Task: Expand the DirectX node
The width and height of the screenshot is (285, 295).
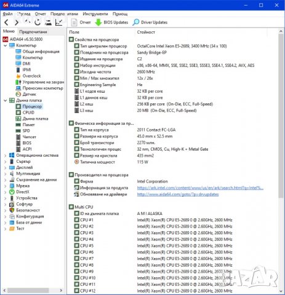Action: point(6,192)
